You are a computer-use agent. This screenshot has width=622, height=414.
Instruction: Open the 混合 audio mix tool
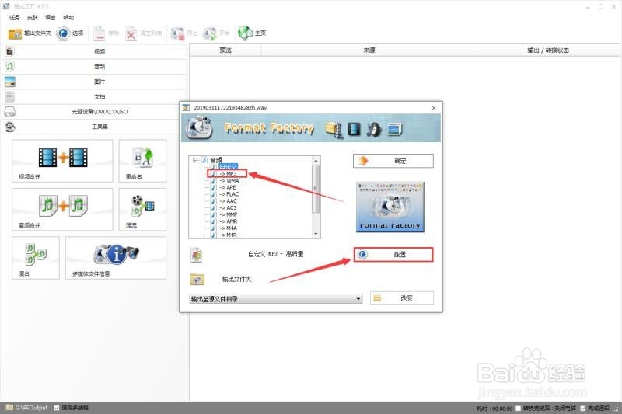pos(36,258)
